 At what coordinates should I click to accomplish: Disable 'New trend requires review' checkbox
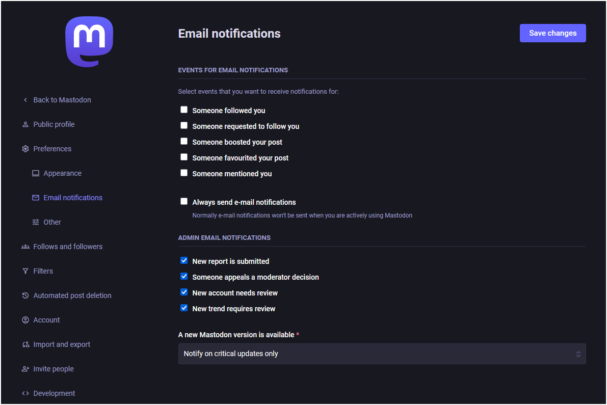coord(184,308)
